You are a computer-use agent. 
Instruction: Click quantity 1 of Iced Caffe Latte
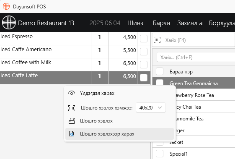point(100,76)
